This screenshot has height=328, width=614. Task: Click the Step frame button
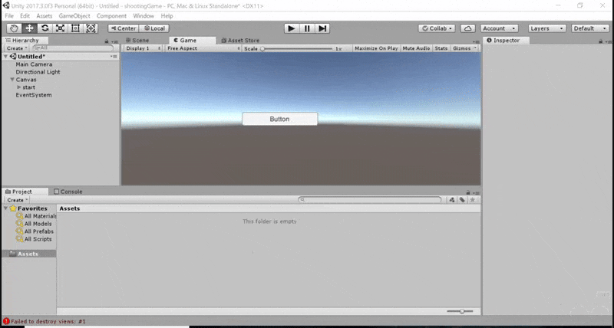(322, 28)
